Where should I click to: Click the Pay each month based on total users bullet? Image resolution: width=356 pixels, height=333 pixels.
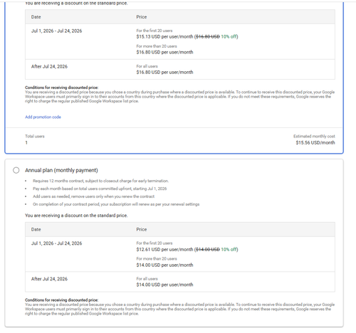[100, 189]
